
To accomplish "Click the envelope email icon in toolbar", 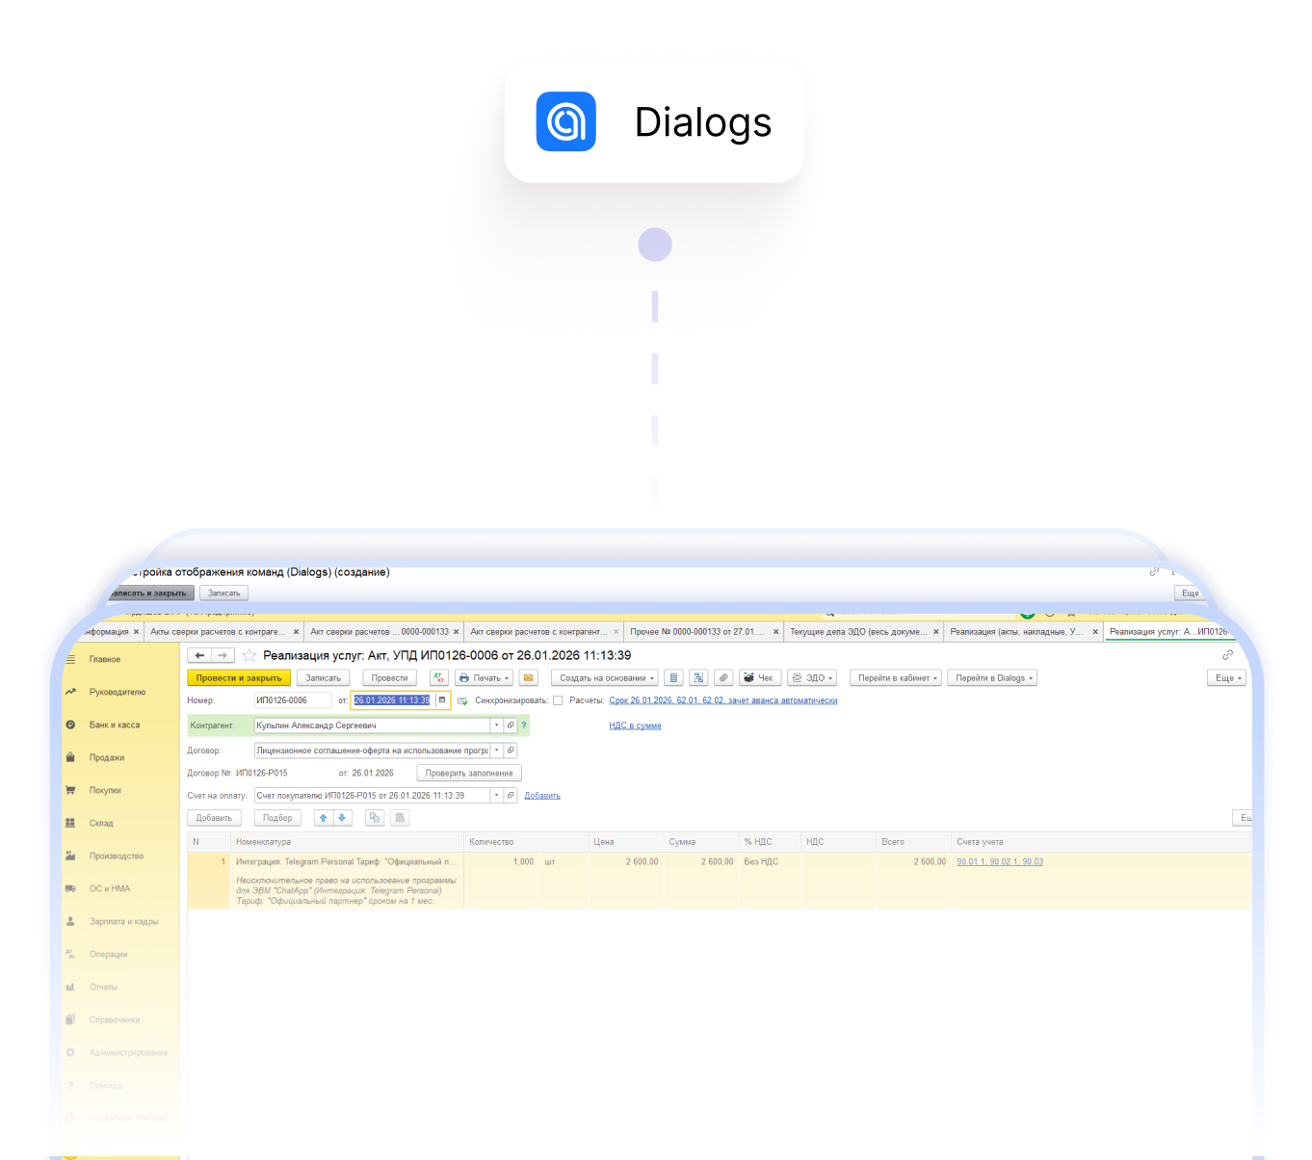I will tap(528, 678).
